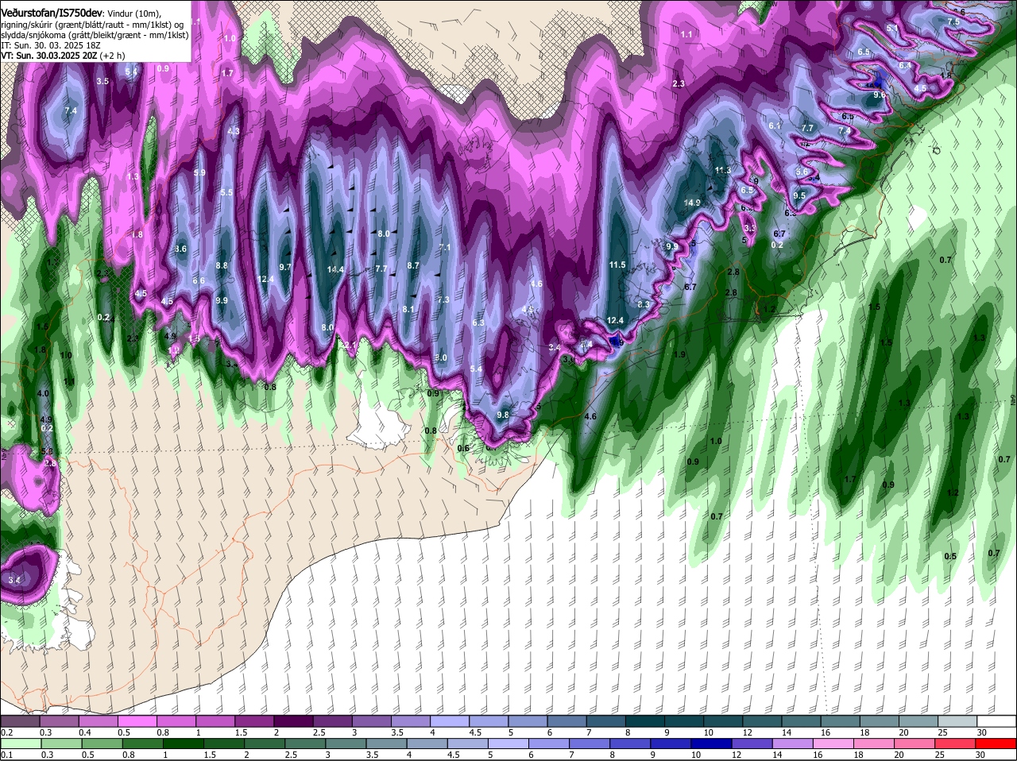1017x761 pixels.
Task: Click upper legend swatch between 0.5 and 0.8
Action: click(137, 720)
